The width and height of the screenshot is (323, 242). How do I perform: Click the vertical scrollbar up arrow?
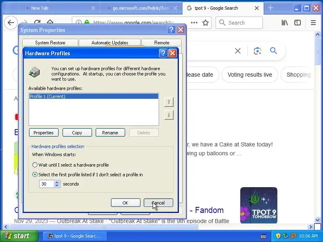pyautogui.click(x=317, y=35)
